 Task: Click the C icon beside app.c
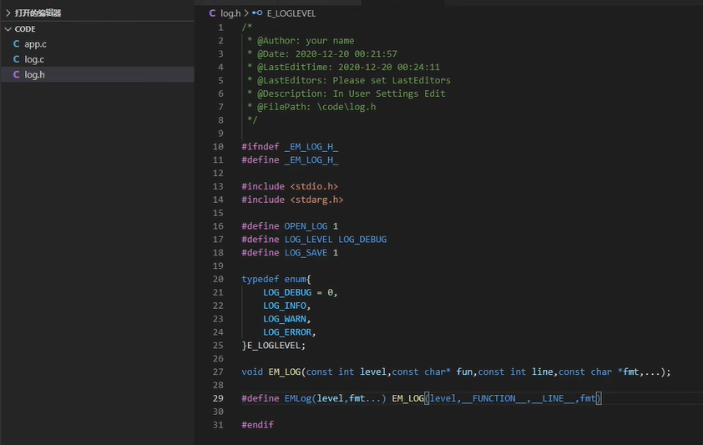tap(16, 44)
